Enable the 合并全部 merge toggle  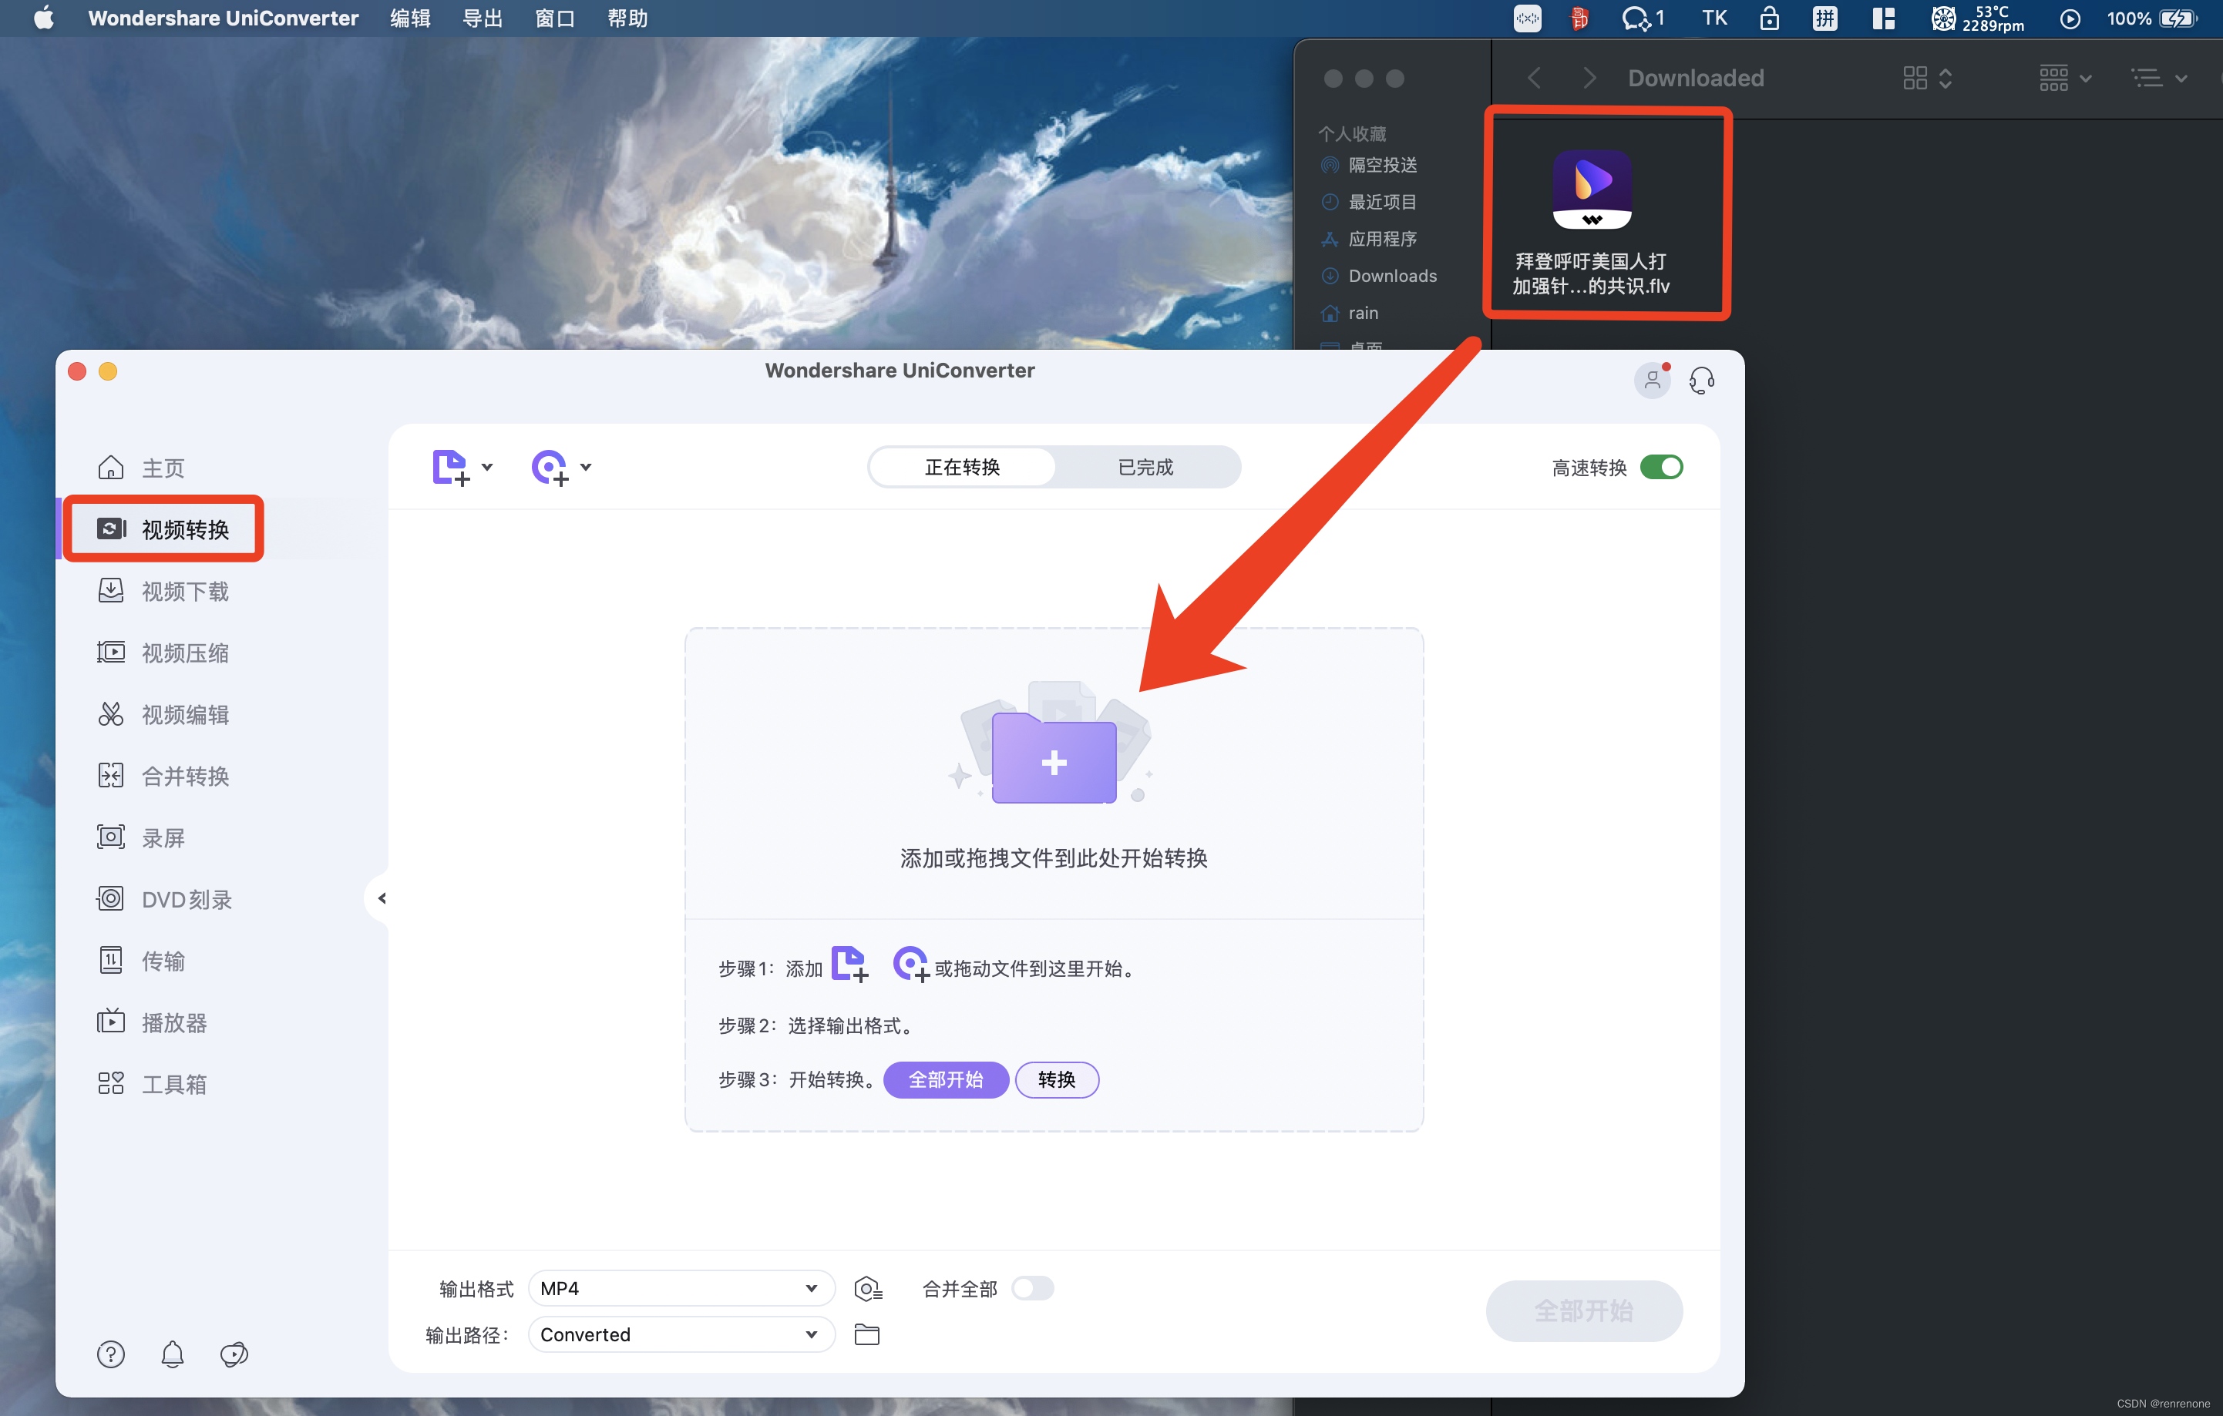(1032, 1289)
